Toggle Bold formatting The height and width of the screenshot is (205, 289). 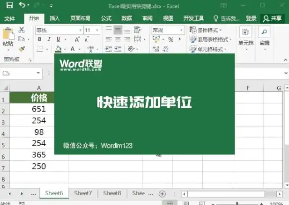[x=40, y=39]
